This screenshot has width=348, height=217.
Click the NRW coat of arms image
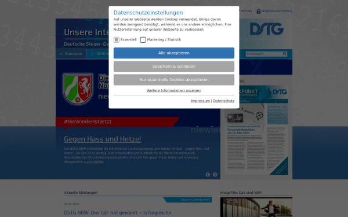click(x=78, y=89)
